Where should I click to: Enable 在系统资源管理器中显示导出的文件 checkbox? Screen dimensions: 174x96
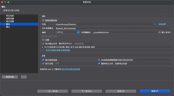99,60
